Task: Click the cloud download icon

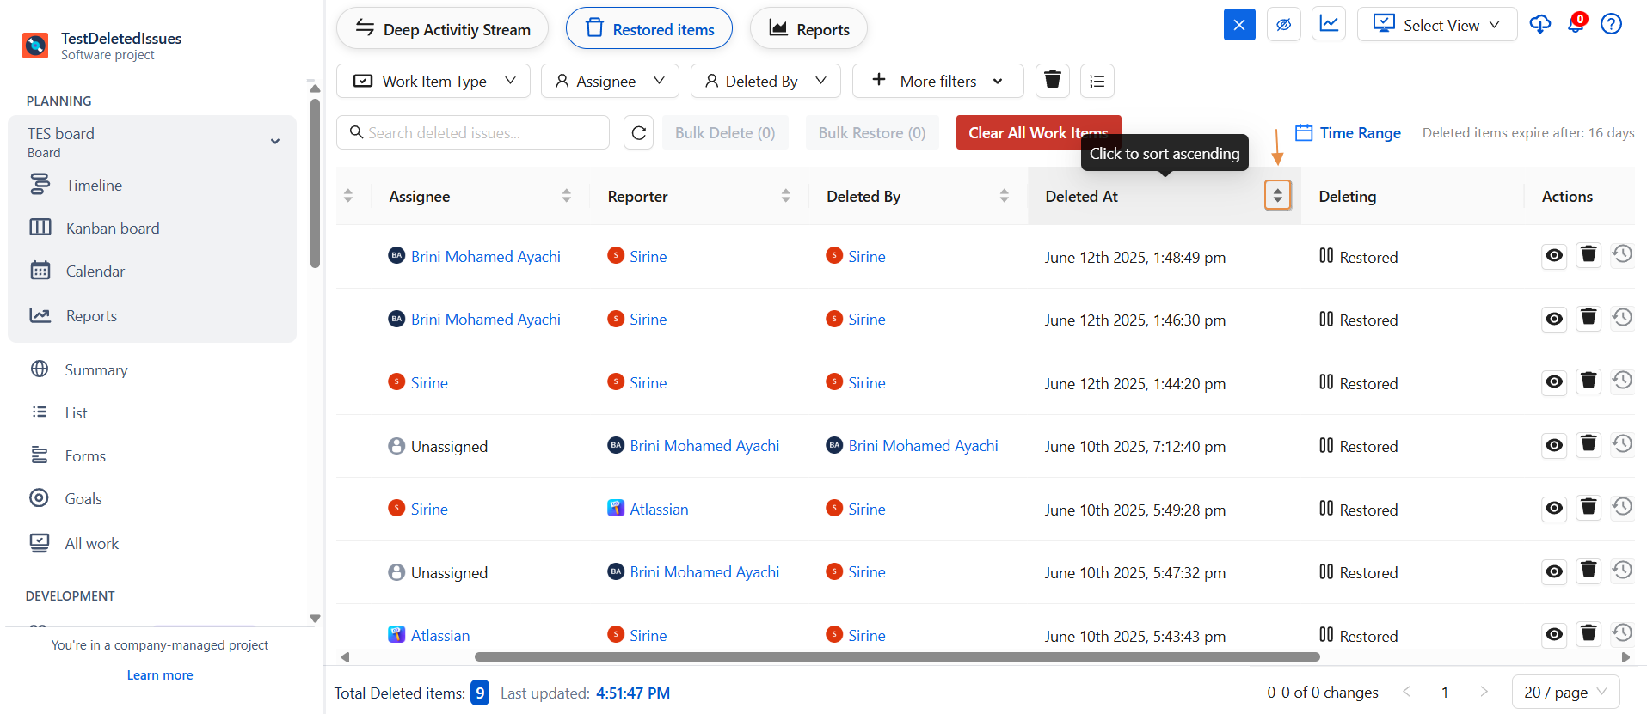Action: coord(1539,24)
